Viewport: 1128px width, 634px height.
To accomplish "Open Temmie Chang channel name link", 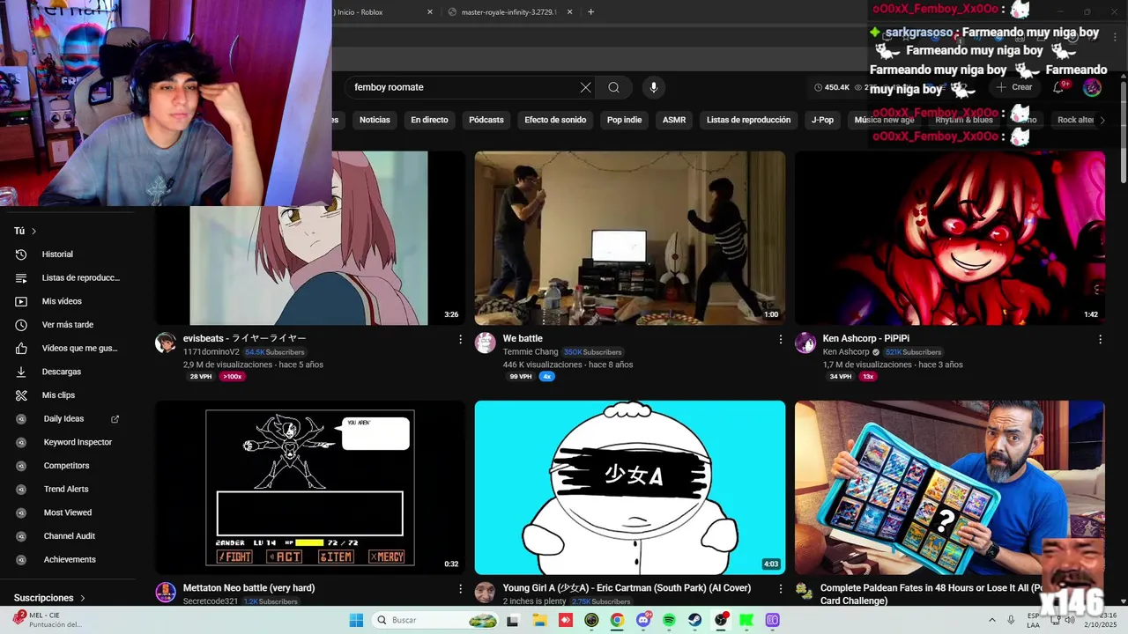I will click(531, 352).
